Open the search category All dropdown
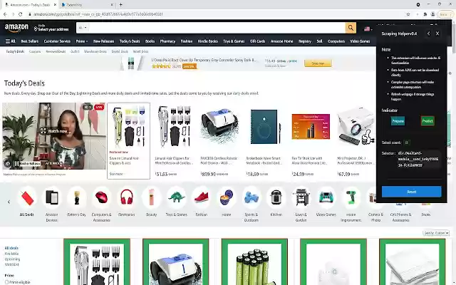This screenshot has height=285, width=456. click(x=83, y=28)
